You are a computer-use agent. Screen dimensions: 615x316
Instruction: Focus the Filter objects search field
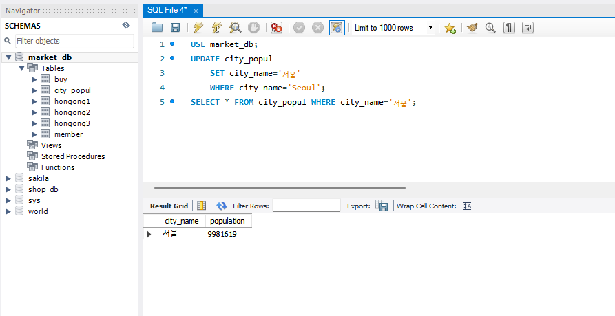tap(75, 41)
